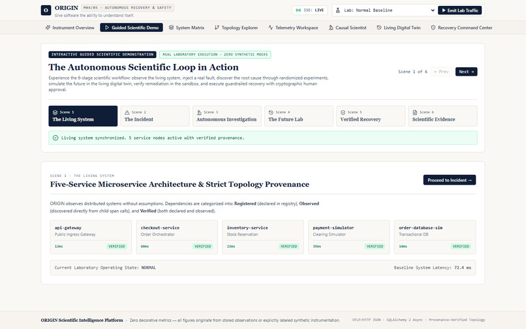Click the Next scene button

pyautogui.click(x=467, y=72)
